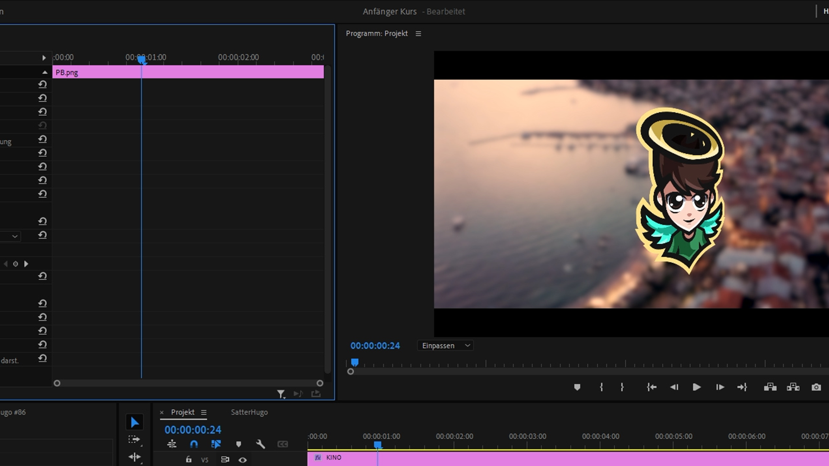Click left zoom handle of effect controls scrollbar
This screenshot has width=829, height=466.
tap(57, 383)
